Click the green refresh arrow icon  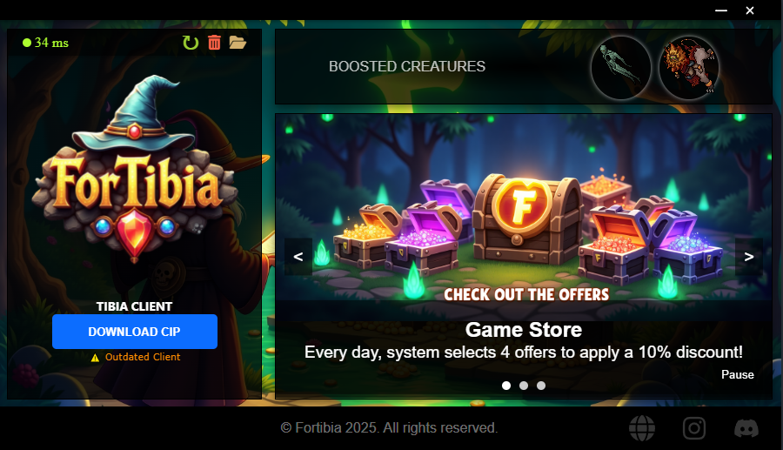coord(191,43)
